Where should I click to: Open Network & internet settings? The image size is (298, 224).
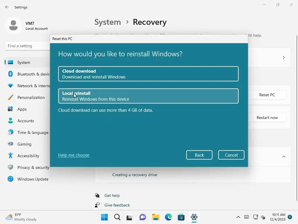click(x=28, y=86)
